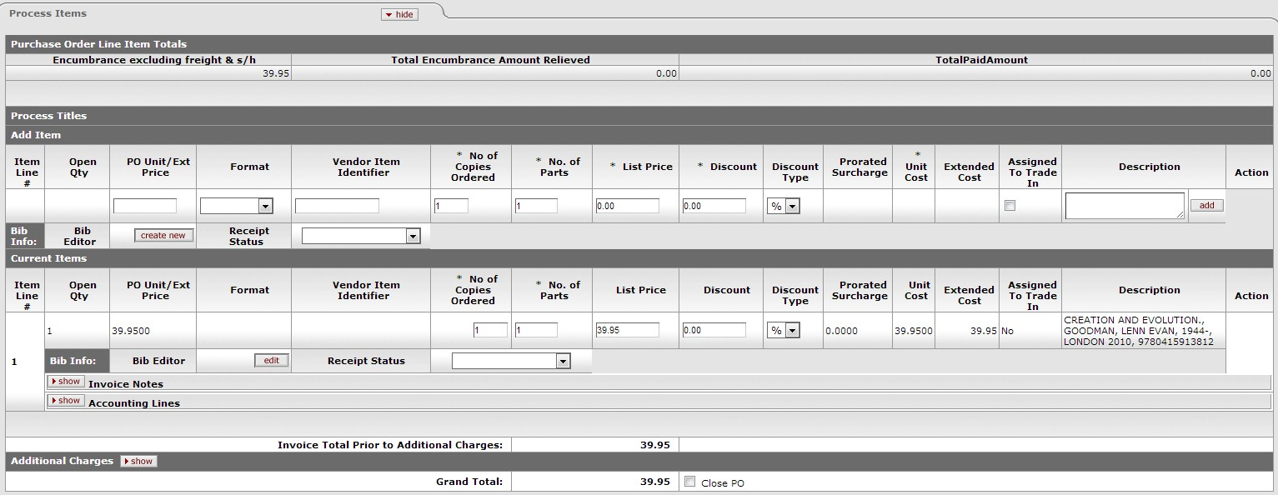Viewport: 1278px width, 495px height.
Task: Check the Close PO checkbox
Action: 689,482
